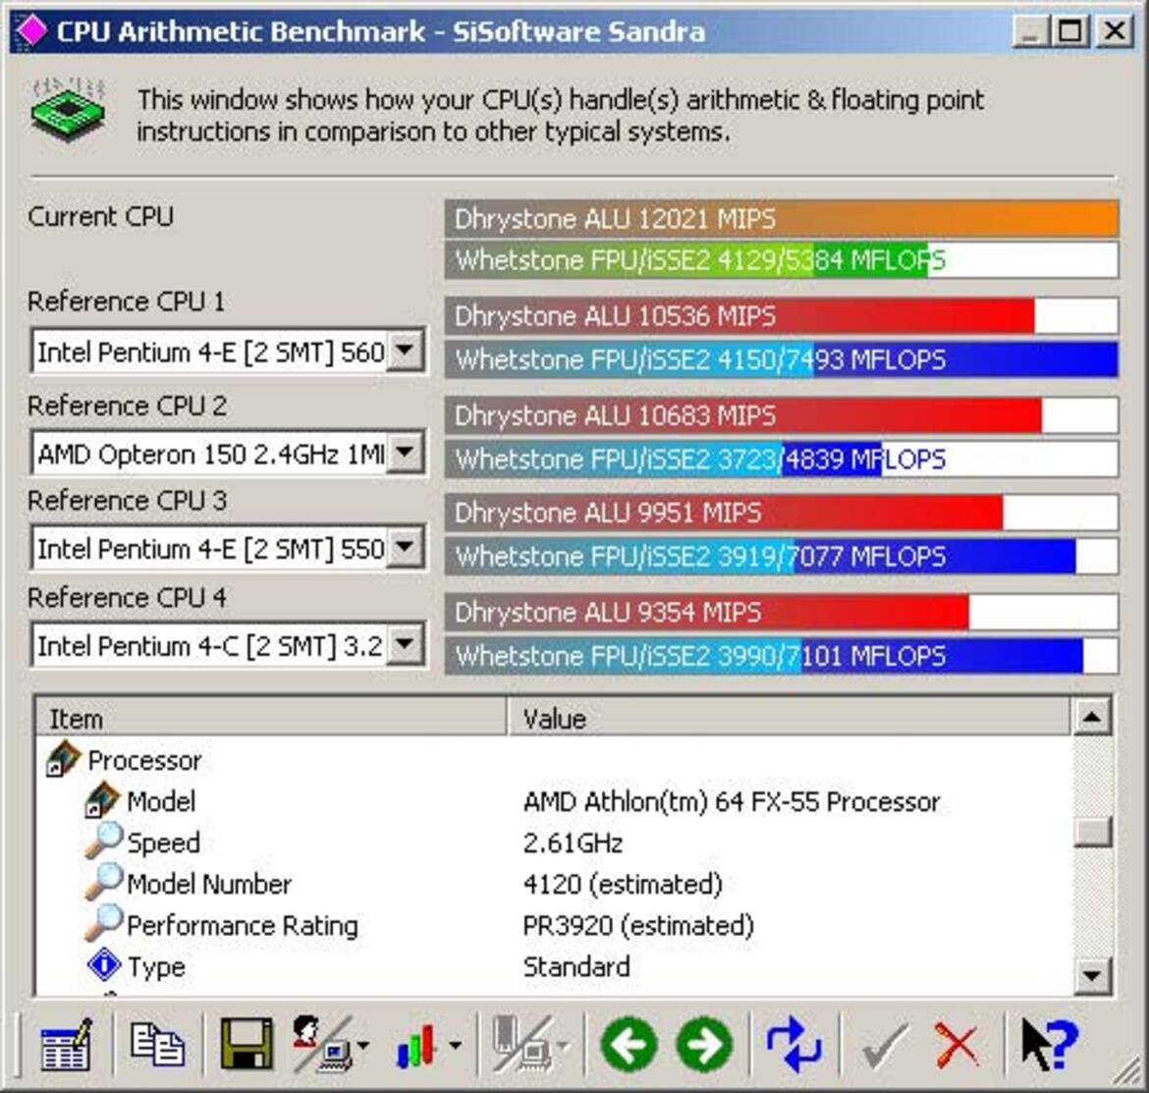This screenshot has width=1149, height=1093.
Task: Click the PR3920 (estimated) value
Action: (638, 925)
